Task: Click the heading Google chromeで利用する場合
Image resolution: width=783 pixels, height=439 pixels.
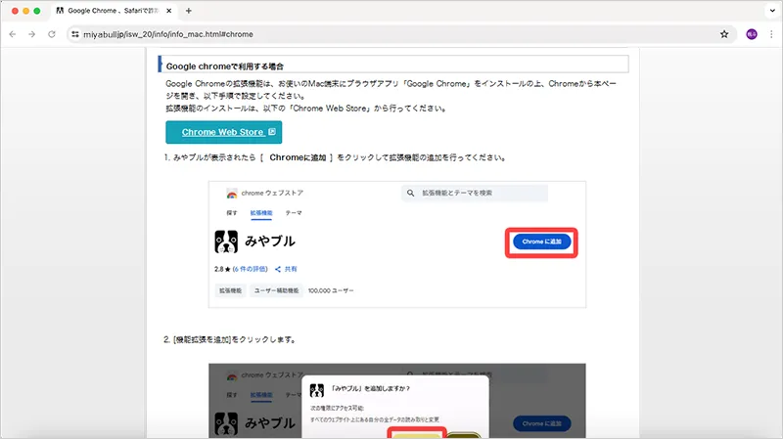Action: pos(225,66)
